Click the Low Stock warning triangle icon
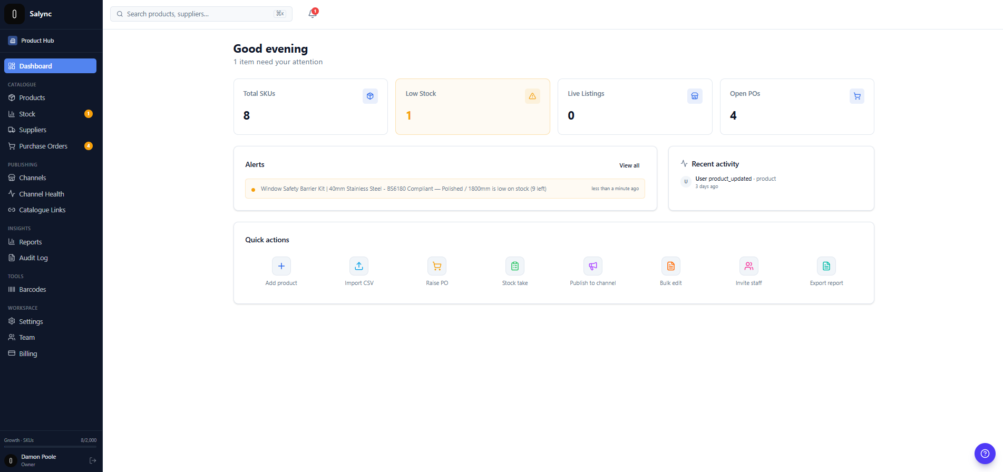 (532, 96)
